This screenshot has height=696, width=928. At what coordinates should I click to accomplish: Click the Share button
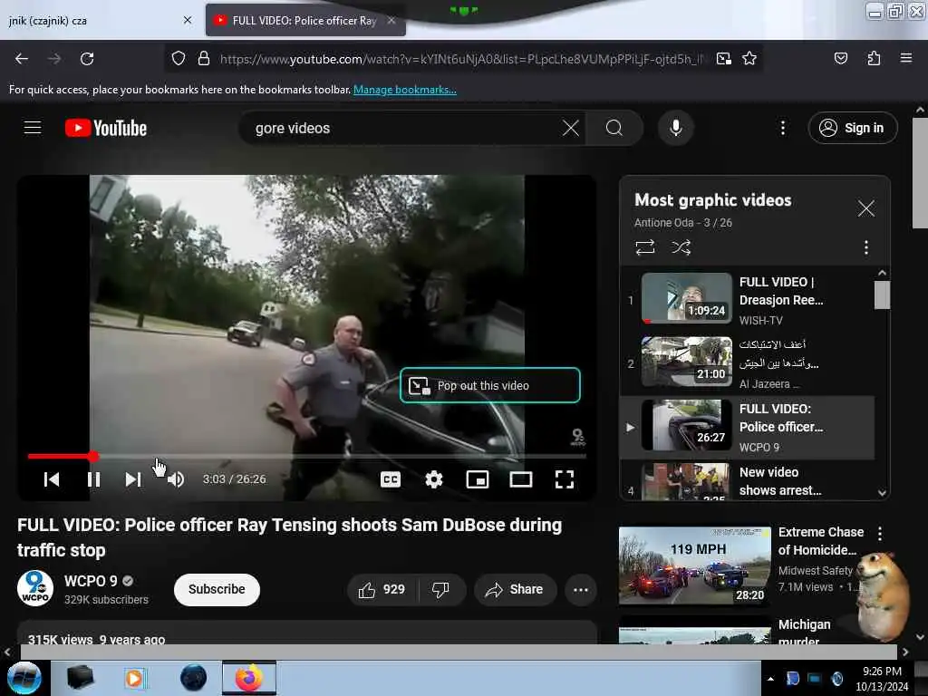coord(515,589)
